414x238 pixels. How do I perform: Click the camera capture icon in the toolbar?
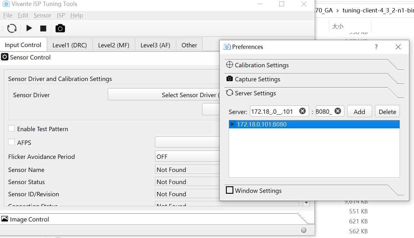pyautogui.click(x=60, y=28)
